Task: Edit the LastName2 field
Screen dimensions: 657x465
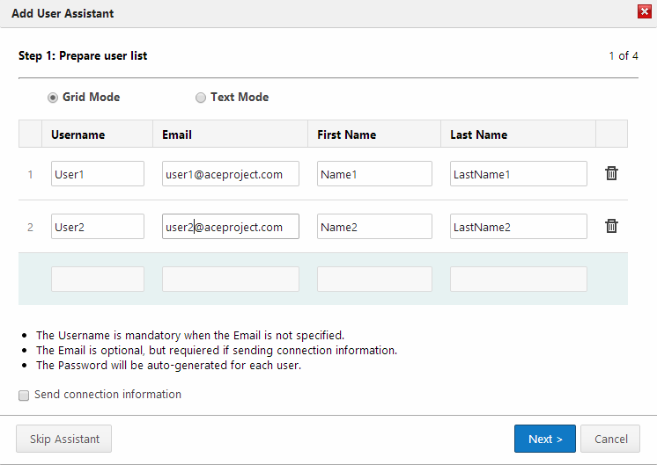Action: (x=519, y=226)
